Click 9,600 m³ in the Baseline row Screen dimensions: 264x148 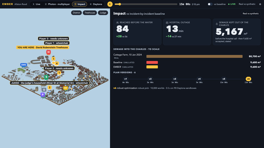(255, 62)
